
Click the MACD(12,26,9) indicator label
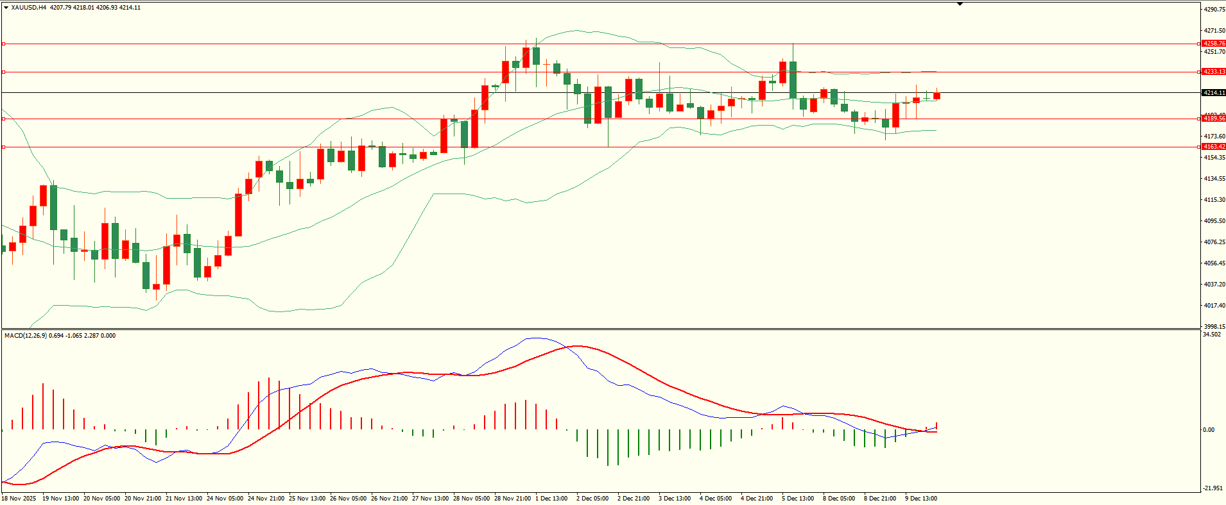click(x=26, y=335)
